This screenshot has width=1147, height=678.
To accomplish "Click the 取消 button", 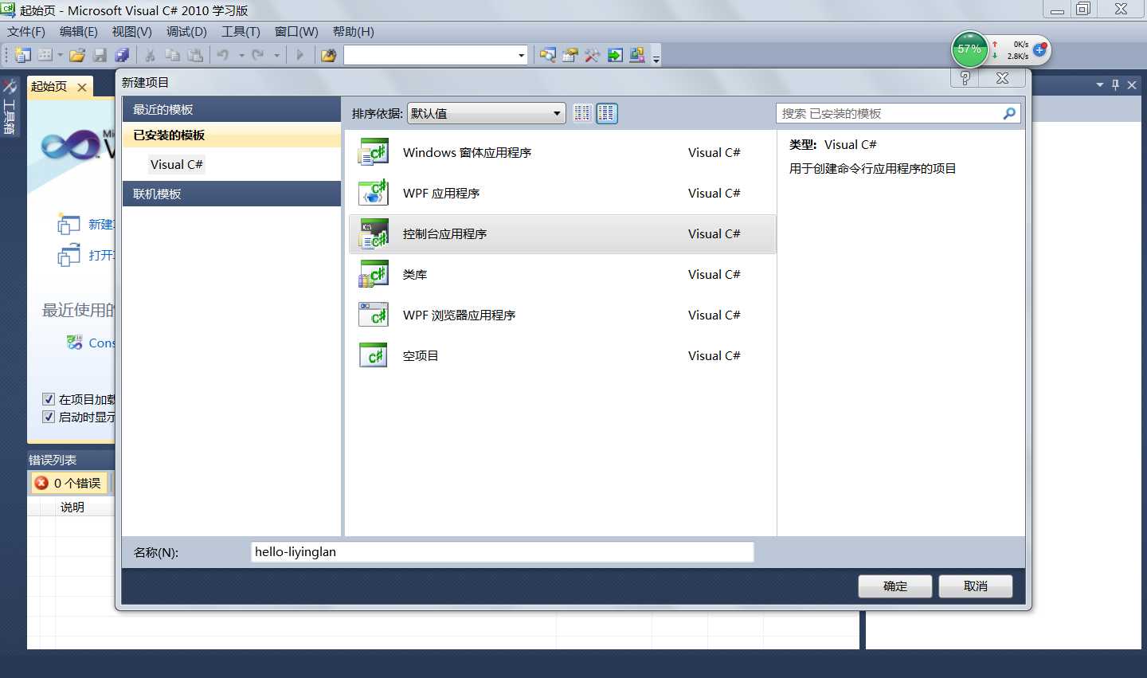I will coord(976,586).
